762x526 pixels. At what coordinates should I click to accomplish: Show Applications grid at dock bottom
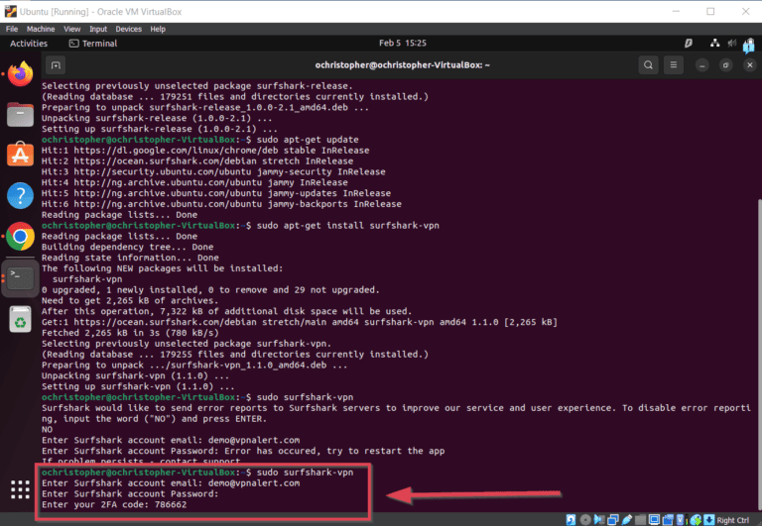pos(20,489)
